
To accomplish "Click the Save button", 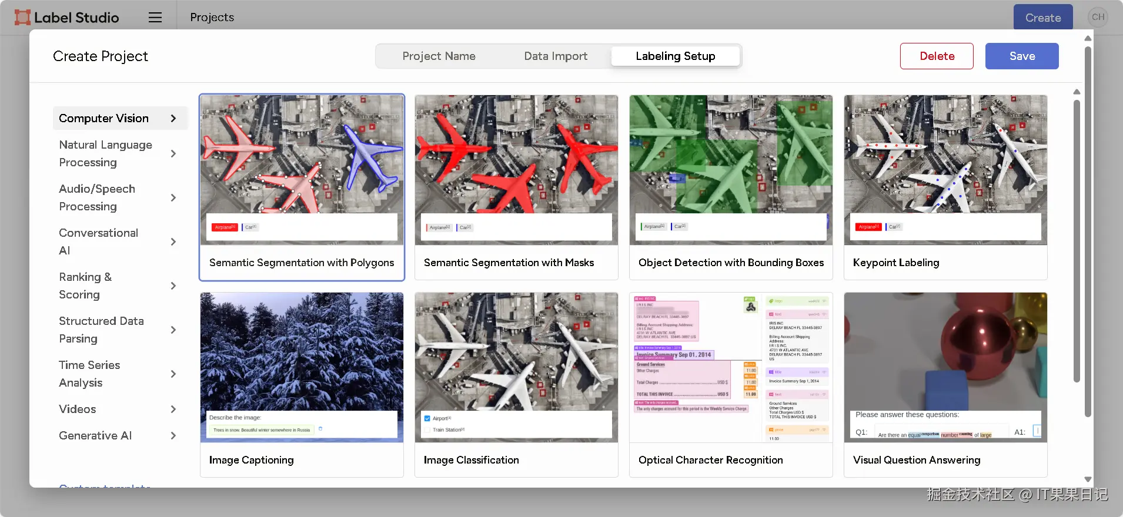I will pyautogui.click(x=1022, y=56).
